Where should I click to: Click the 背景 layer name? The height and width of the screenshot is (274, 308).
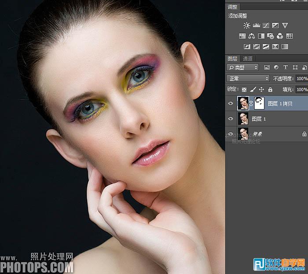click(257, 134)
